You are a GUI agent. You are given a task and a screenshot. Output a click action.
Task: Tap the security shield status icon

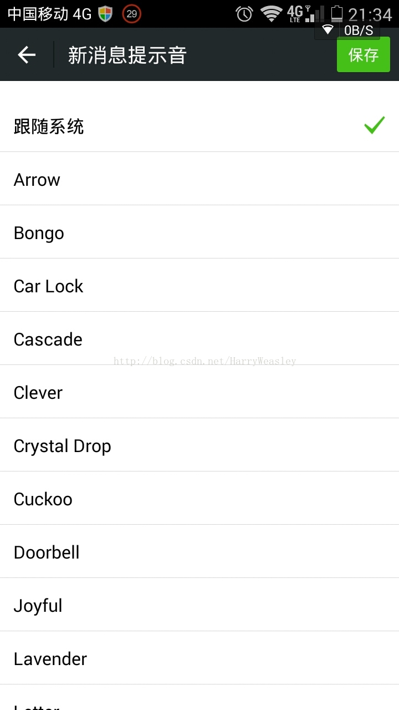(105, 14)
